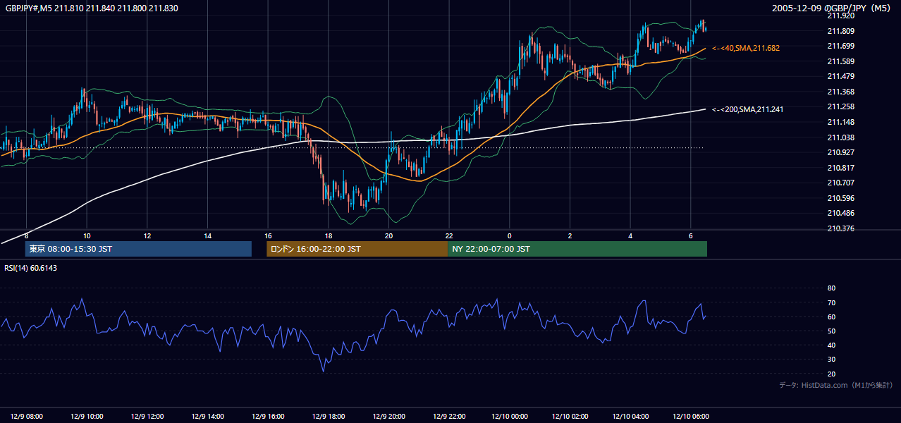Click hour tick 22 below the price chart
The height and width of the screenshot is (423, 901).
(449, 235)
